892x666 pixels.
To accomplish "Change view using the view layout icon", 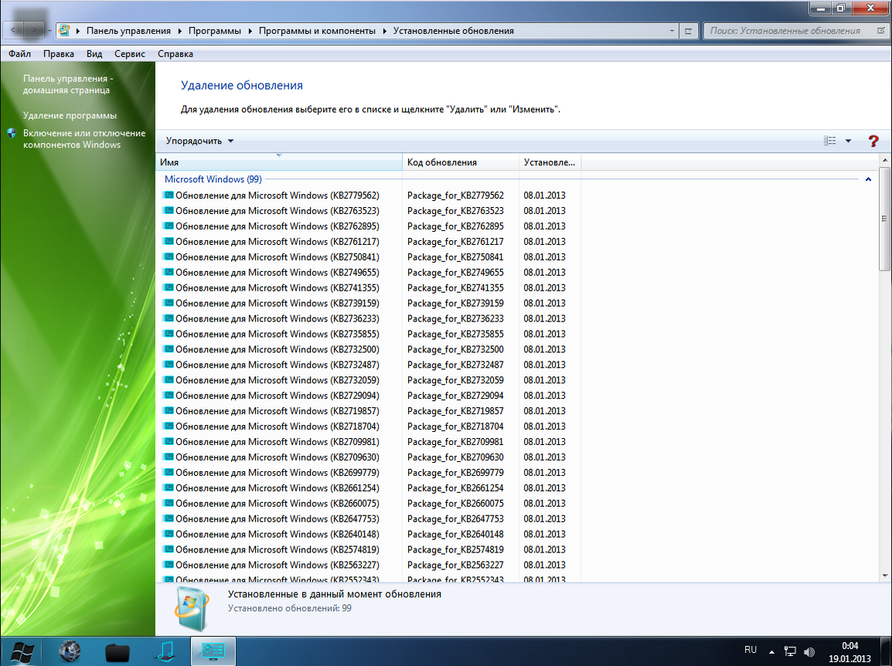I will [x=830, y=141].
